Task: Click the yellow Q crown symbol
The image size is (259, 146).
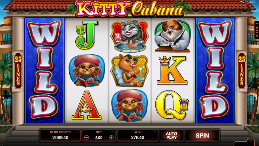Action: pos(172,105)
